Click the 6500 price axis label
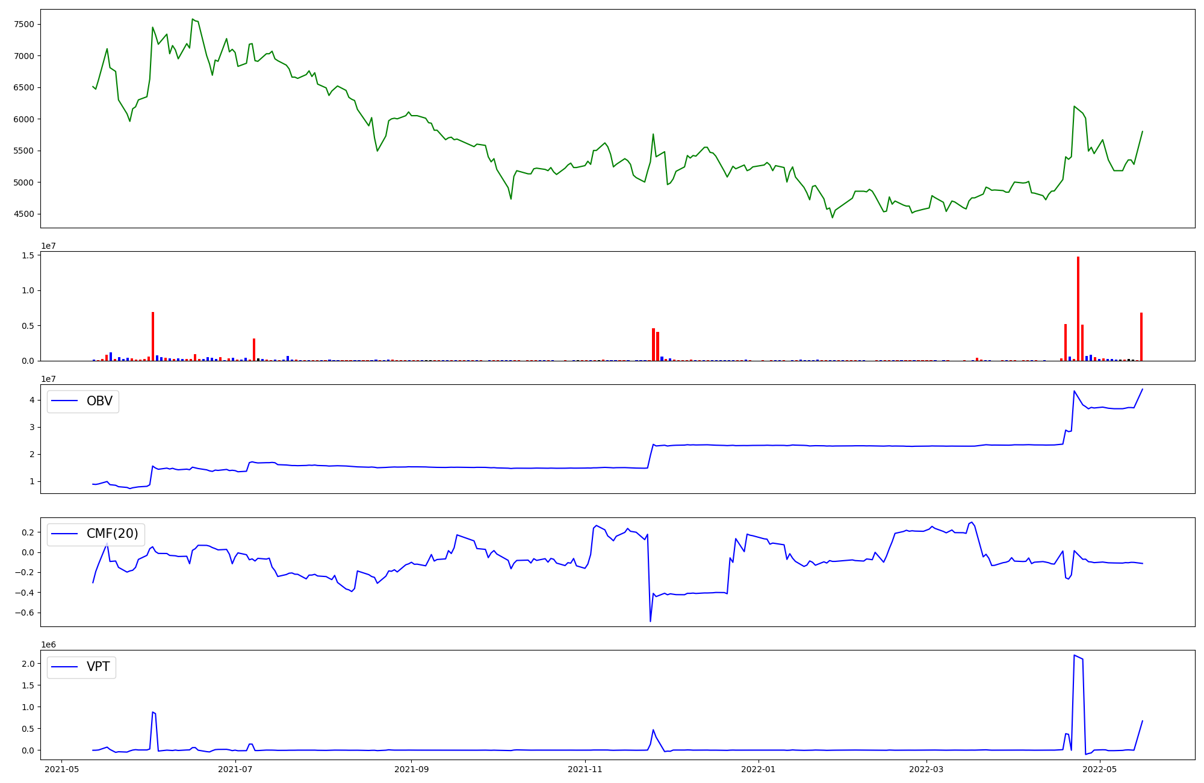 24,88
